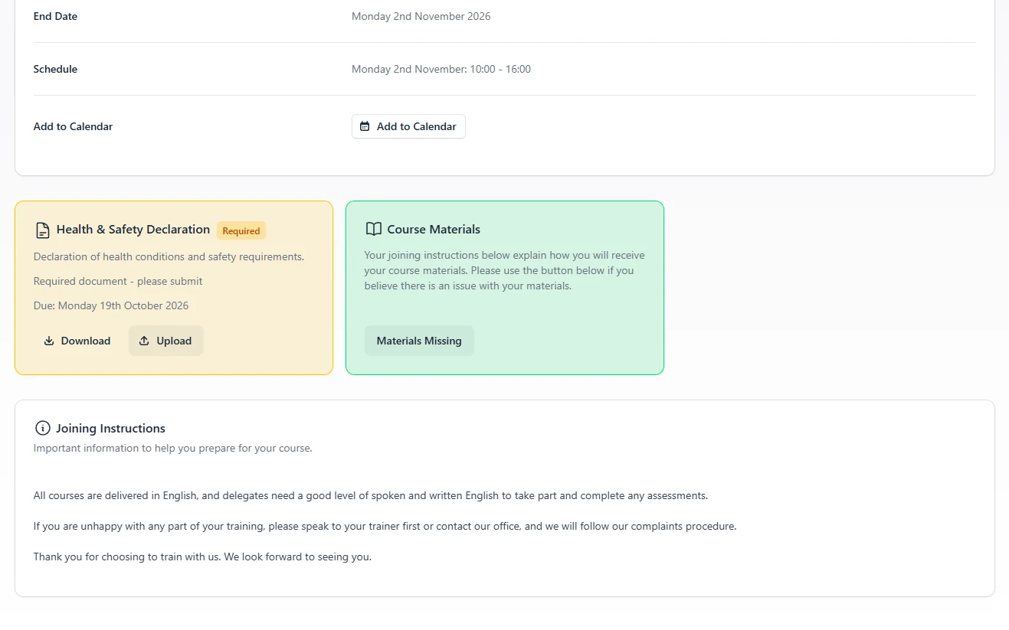Select the Joining Instructions heading
Image resolution: width=1009 pixels, height=630 pixels.
point(110,428)
